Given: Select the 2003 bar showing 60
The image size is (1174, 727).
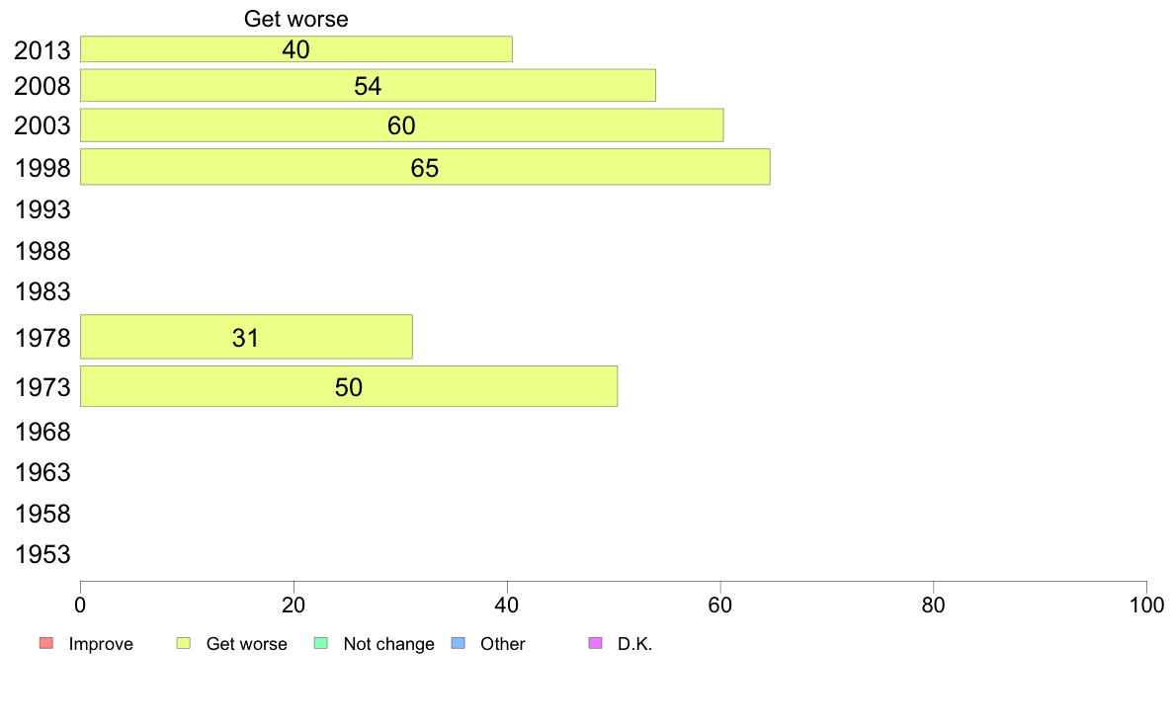Looking at the screenshot, I should pos(402,125).
